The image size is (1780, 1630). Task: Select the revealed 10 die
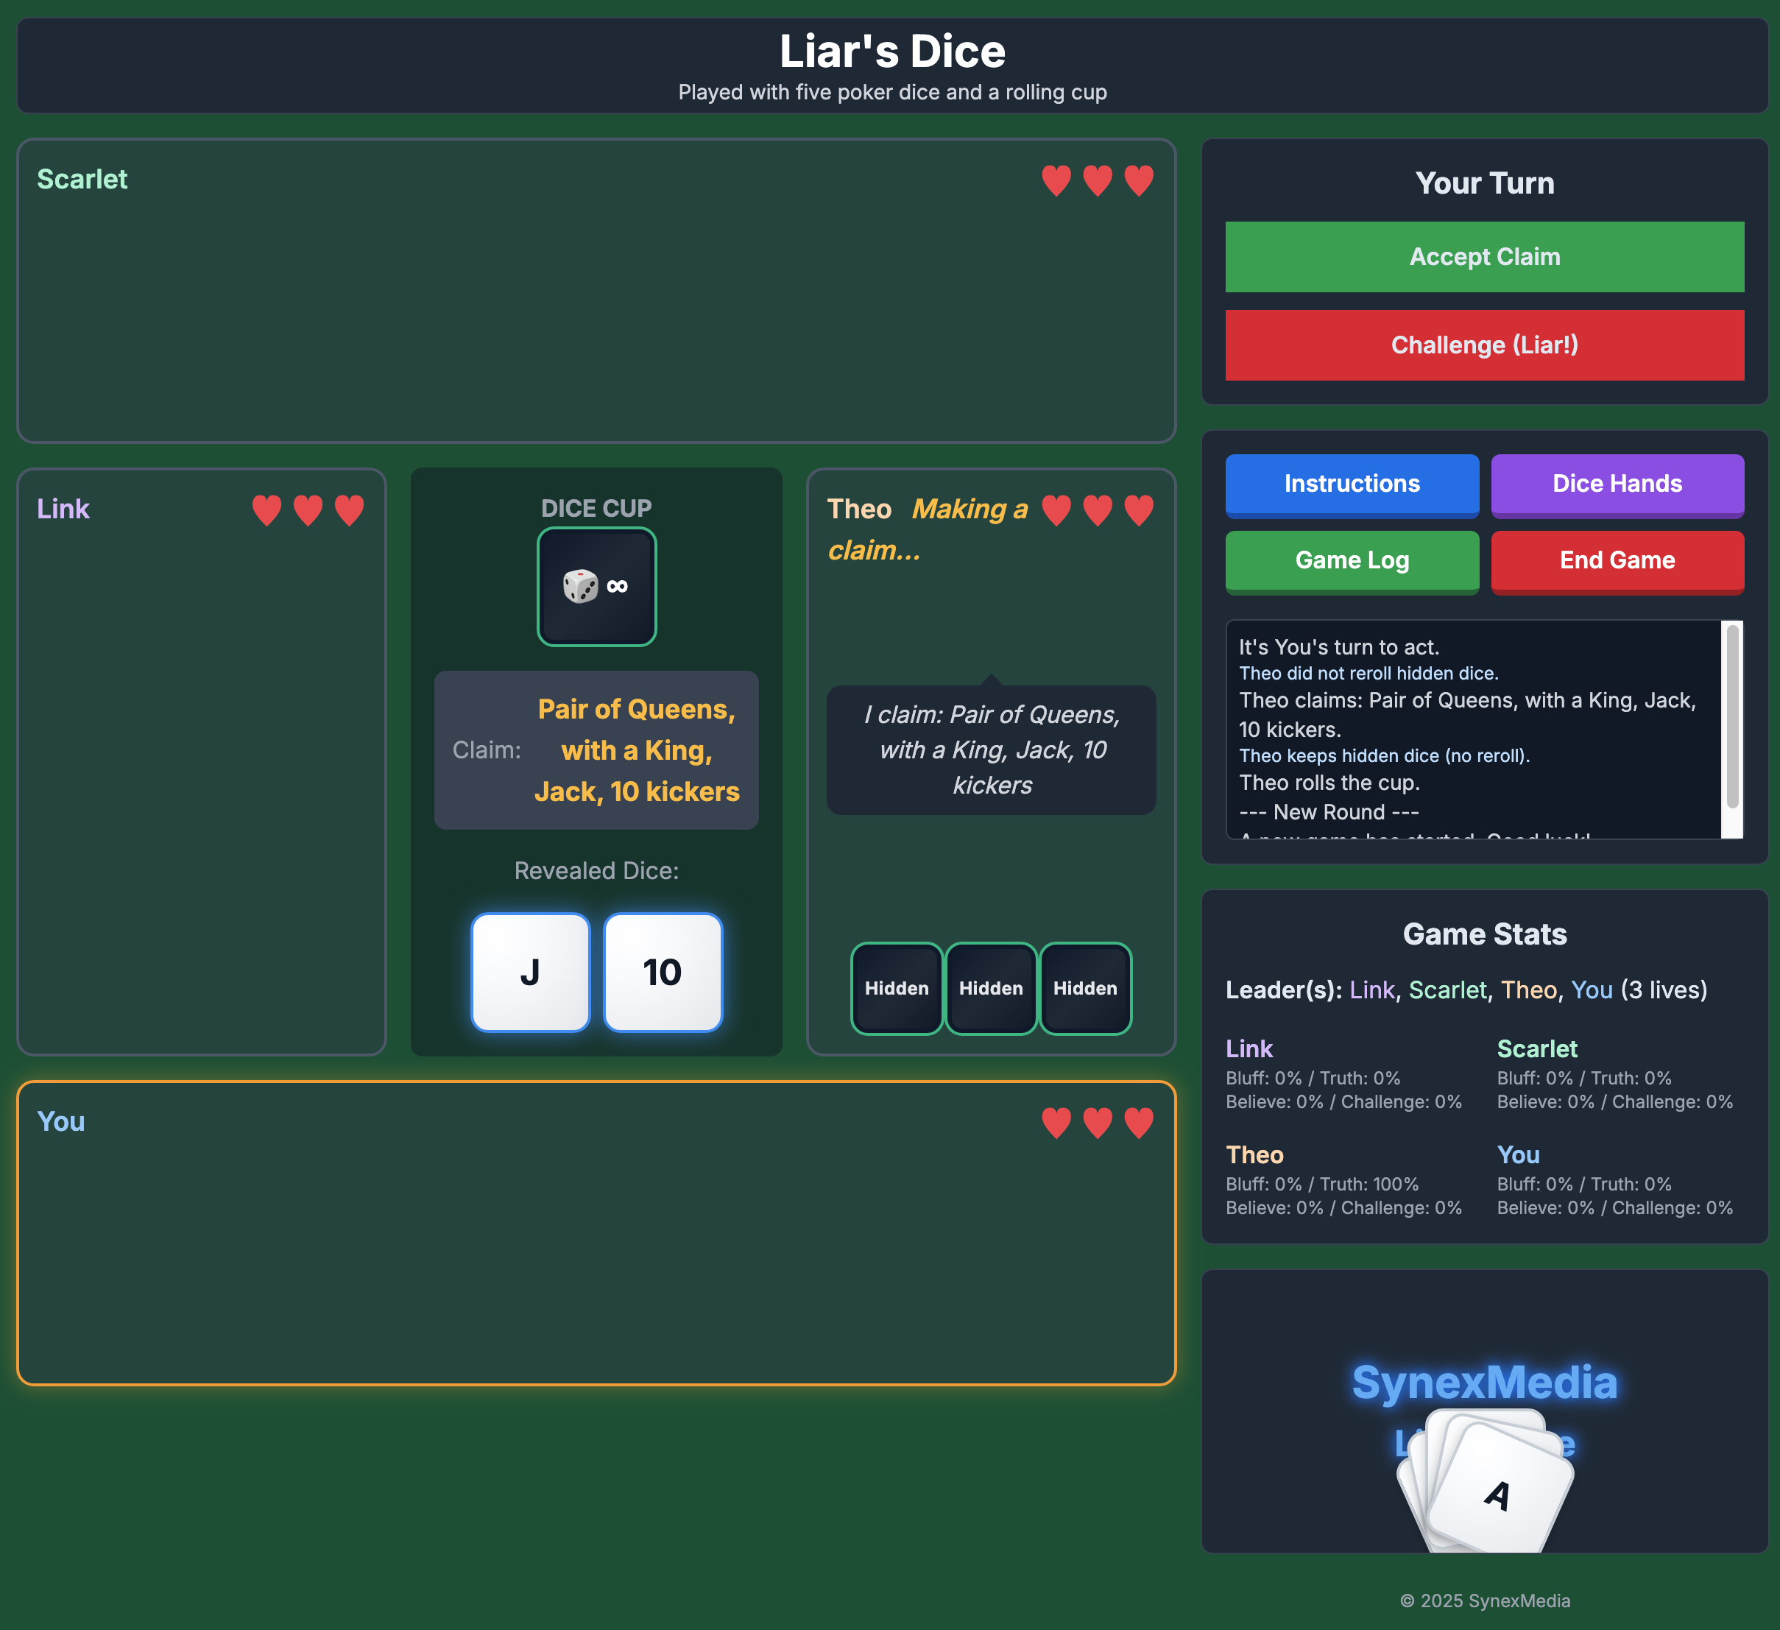(663, 972)
